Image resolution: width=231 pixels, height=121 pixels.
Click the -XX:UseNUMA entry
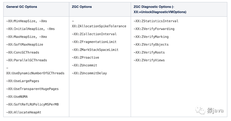pyautogui.click(x=17, y=97)
